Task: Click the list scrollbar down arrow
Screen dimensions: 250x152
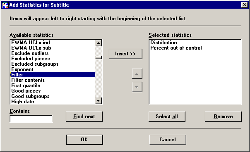Action: point(99,101)
